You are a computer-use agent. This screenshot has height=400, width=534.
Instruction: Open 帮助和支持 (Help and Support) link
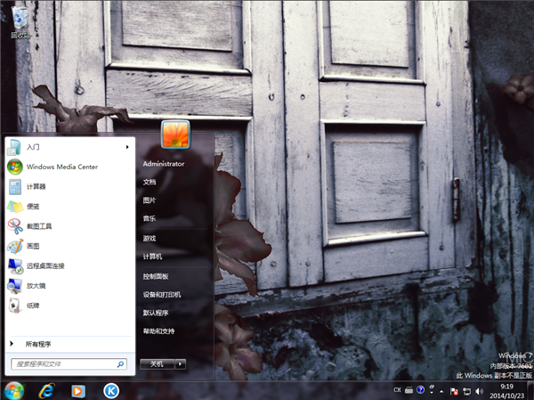[x=160, y=331]
